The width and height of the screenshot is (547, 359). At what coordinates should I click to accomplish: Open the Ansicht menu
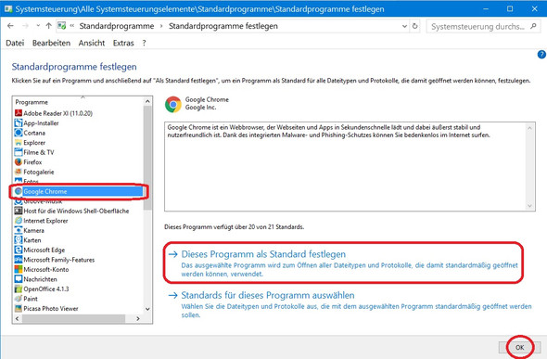92,43
